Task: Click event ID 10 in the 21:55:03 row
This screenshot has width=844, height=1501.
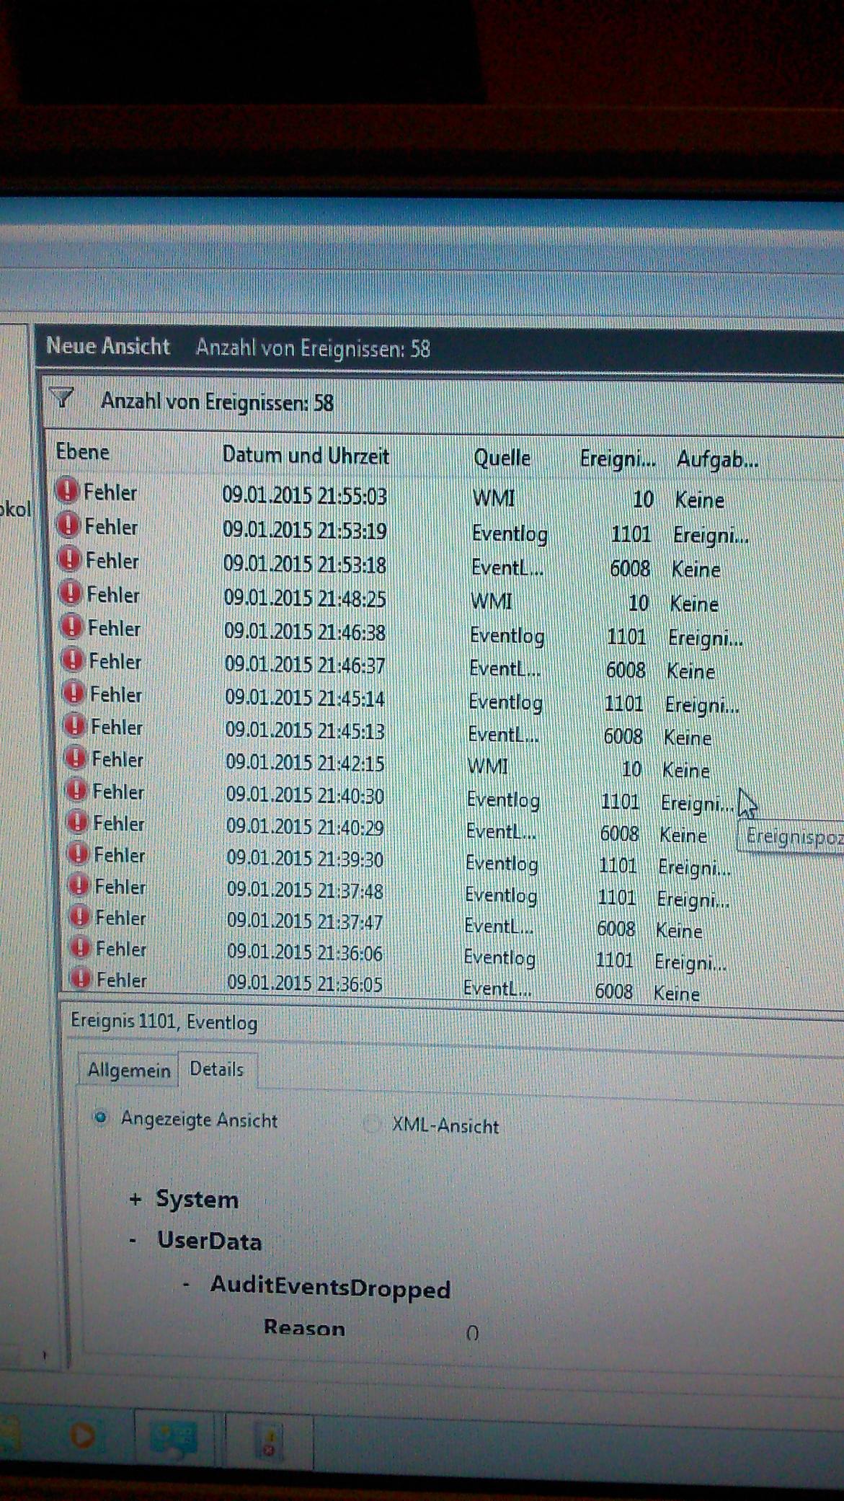Action: coord(642,499)
